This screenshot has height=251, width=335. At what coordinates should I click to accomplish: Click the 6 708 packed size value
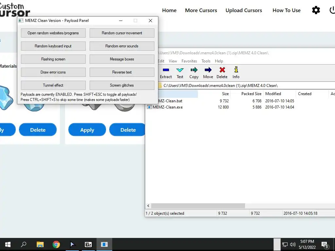pos(257,101)
